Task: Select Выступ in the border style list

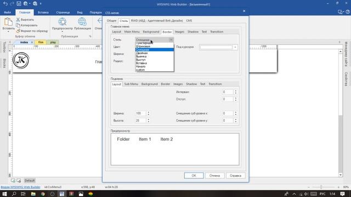Action: pyautogui.click(x=155, y=60)
